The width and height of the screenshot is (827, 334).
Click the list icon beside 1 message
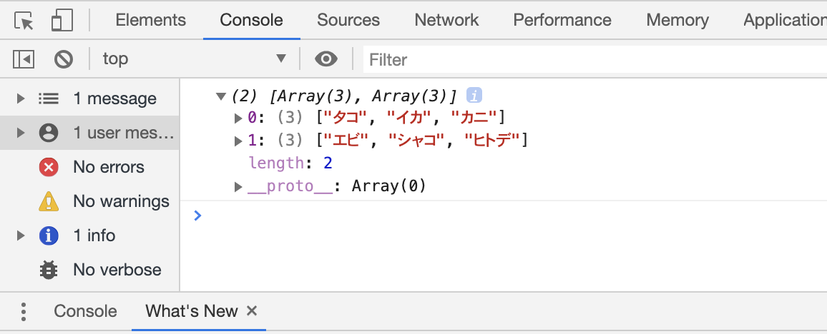pyautogui.click(x=48, y=98)
